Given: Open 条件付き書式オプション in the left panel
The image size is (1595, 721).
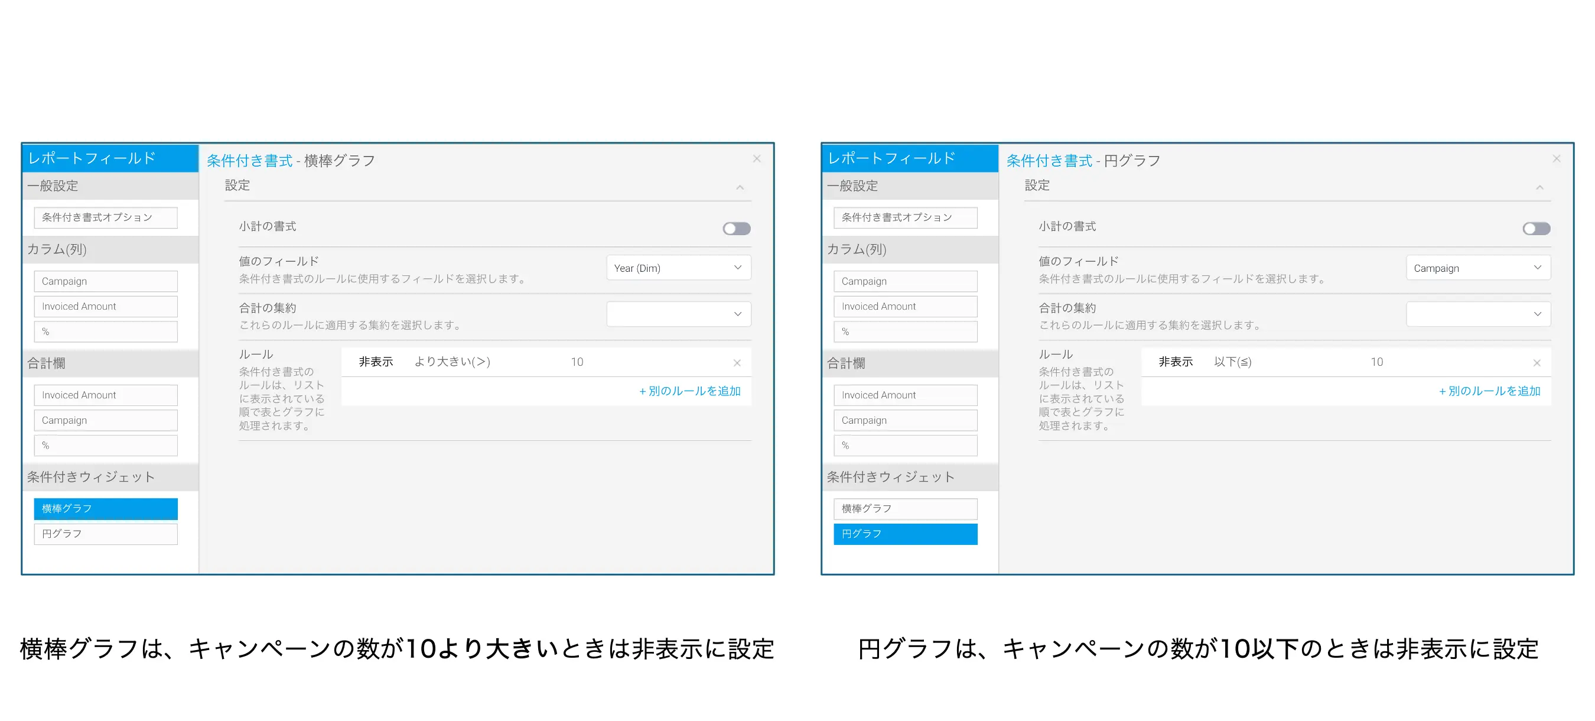Looking at the screenshot, I should coord(105,217).
